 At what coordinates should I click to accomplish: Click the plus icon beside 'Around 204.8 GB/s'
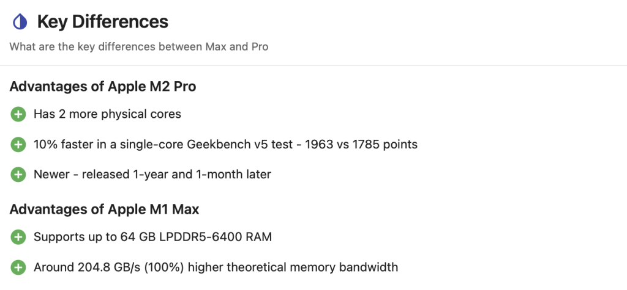click(x=18, y=267)
